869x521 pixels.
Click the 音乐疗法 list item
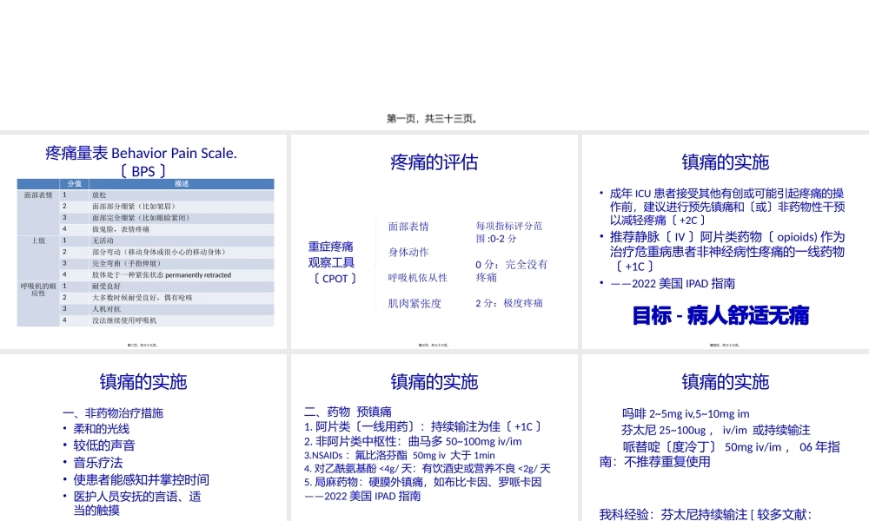99,463
